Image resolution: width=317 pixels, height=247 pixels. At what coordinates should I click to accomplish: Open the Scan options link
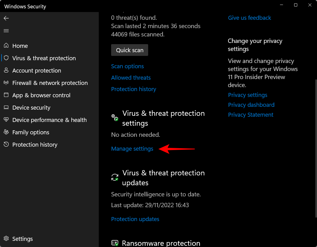[x=127, y=66]
